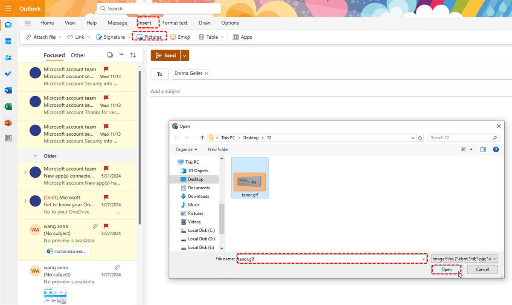
Task: Switch to the Home tab
Action: point(47,23)
